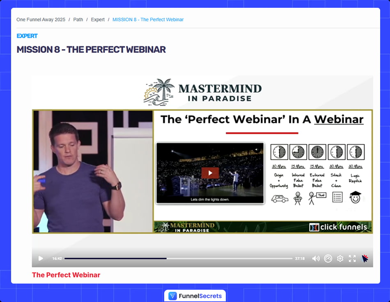Click the MISSION 8 breadcrumb link
390x302 pixels.
click(148, 19)
